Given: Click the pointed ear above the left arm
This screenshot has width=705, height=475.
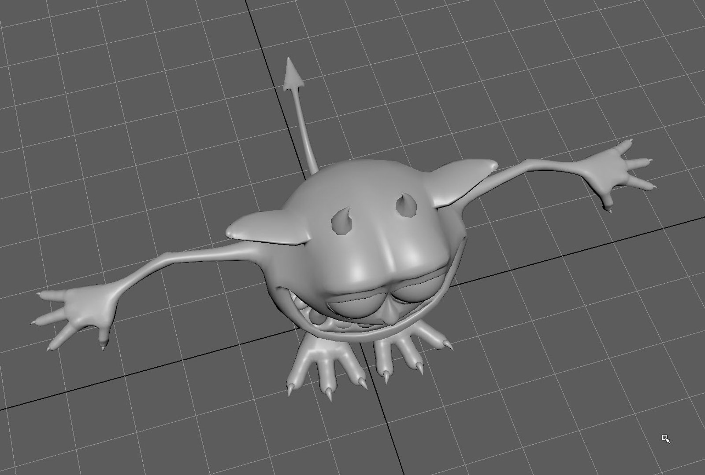Looking at the screenshot, I should [x=267, y=228].
